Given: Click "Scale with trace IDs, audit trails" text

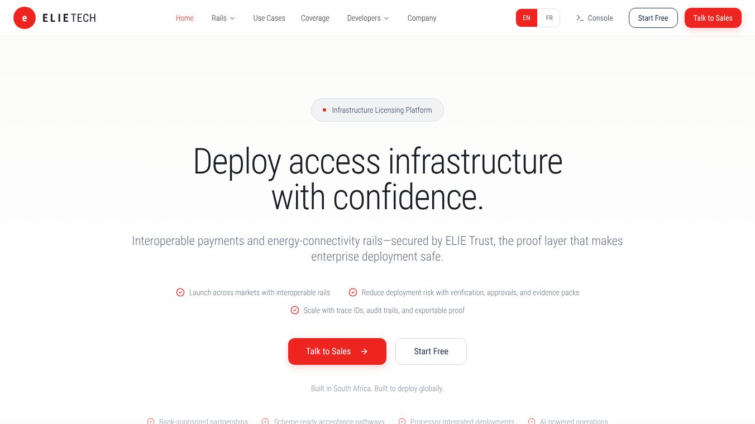Looking at the screenshot, I should pos(384,310).
